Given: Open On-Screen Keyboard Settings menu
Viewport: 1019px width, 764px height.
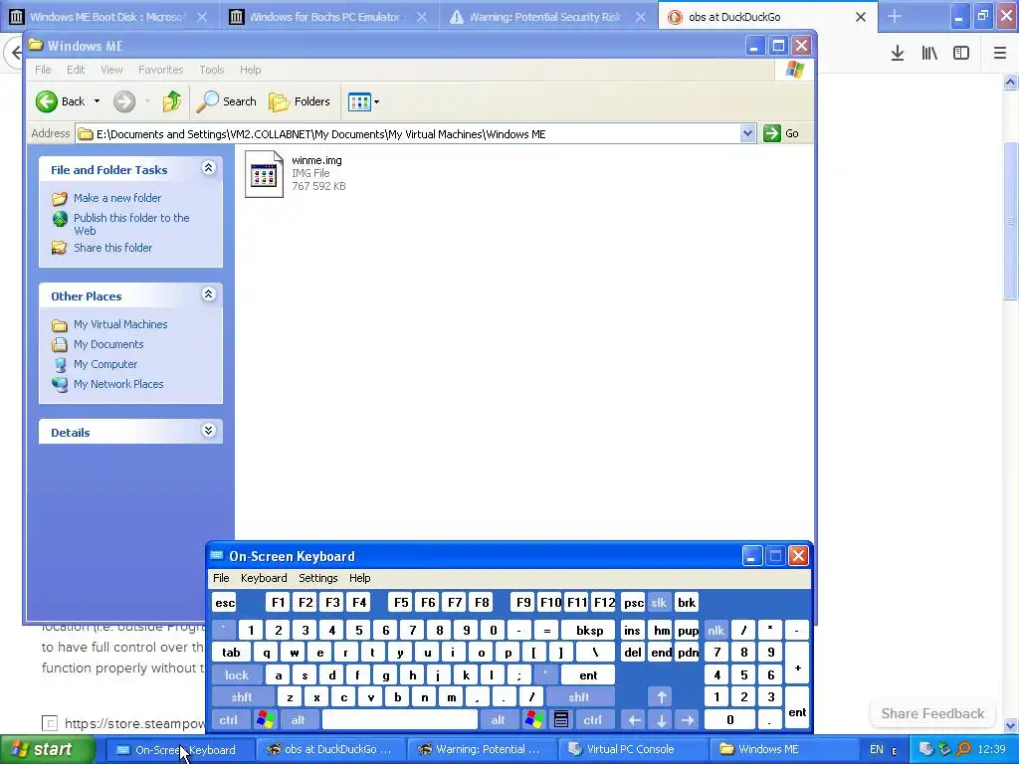Looking at the screenshot, I should click(317, 578).
